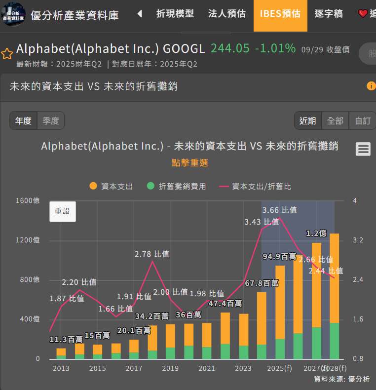This screenshot has width=376, height=390.
Task: Switch to 年度 view
Action: click(23, 120)
